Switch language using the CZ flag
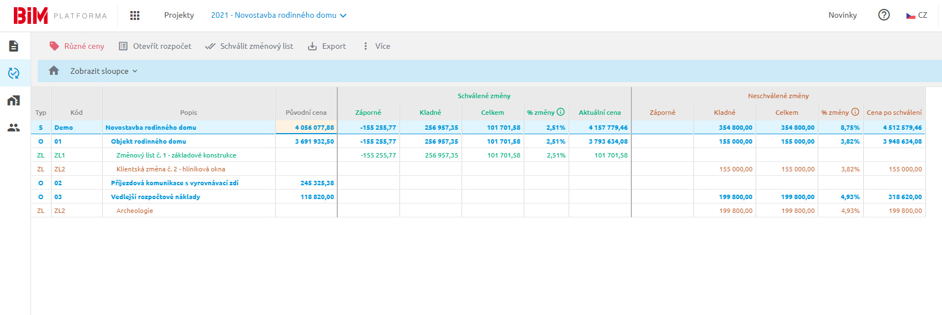Screen dimensions: 942x315 coord(916,16)
